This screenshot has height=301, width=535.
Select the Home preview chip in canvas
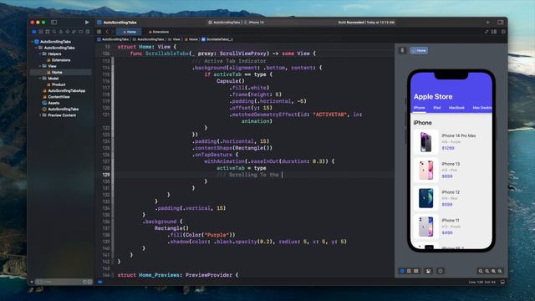(419, 50)
